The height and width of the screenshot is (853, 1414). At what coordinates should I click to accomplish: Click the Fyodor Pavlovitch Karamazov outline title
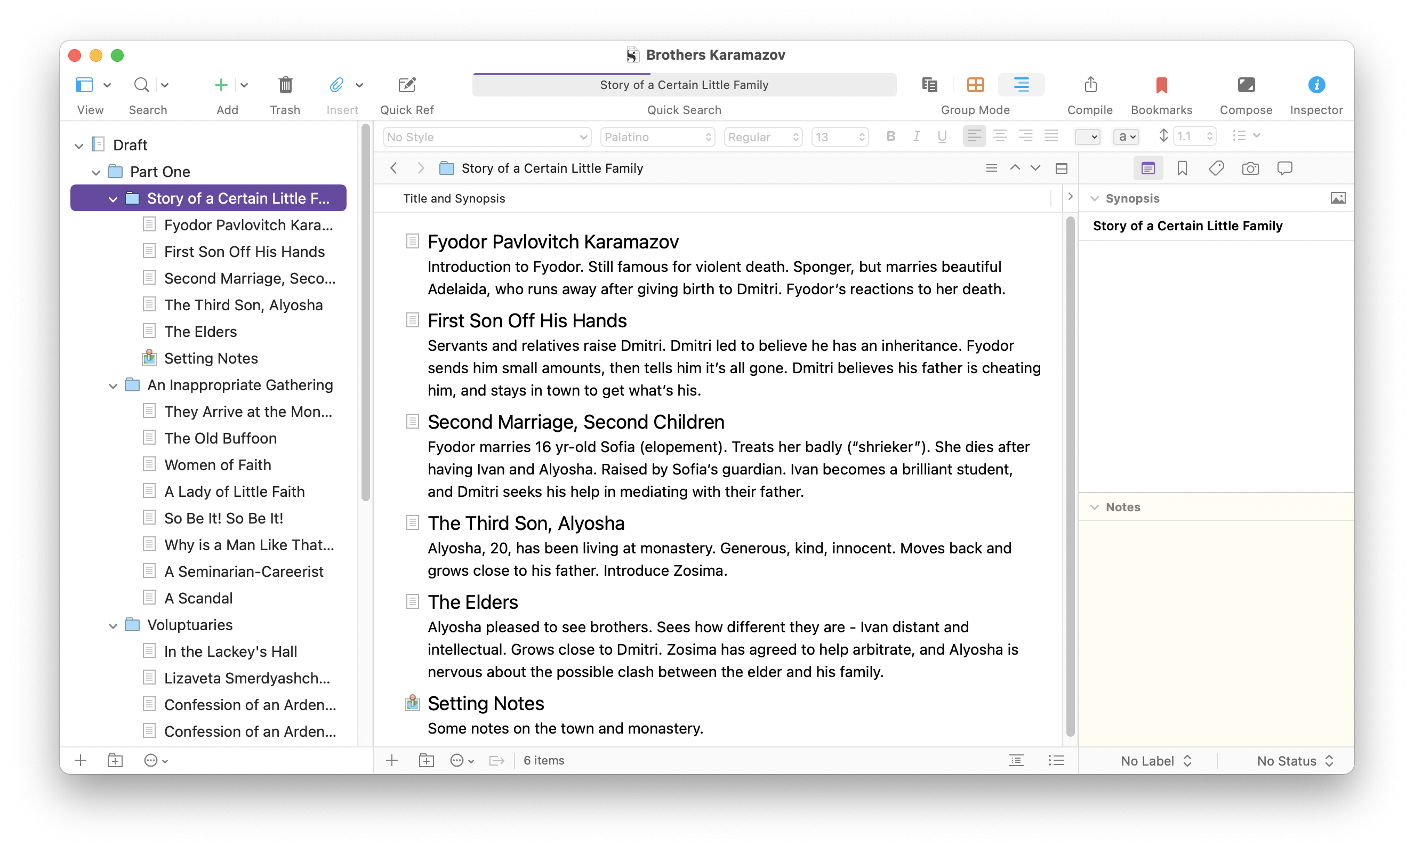(x=552, y=242)
